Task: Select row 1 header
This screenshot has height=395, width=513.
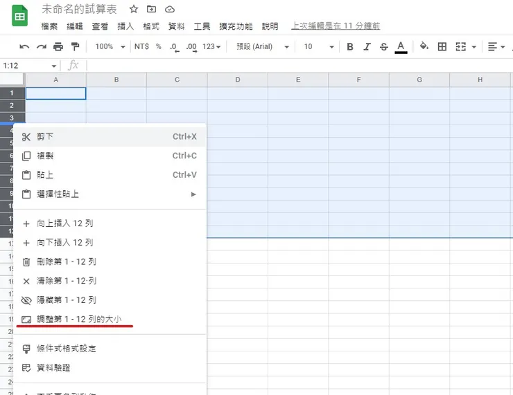Action: 12,93
